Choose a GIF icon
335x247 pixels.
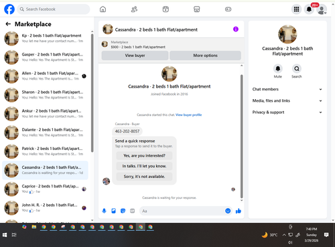coord(133,211)
